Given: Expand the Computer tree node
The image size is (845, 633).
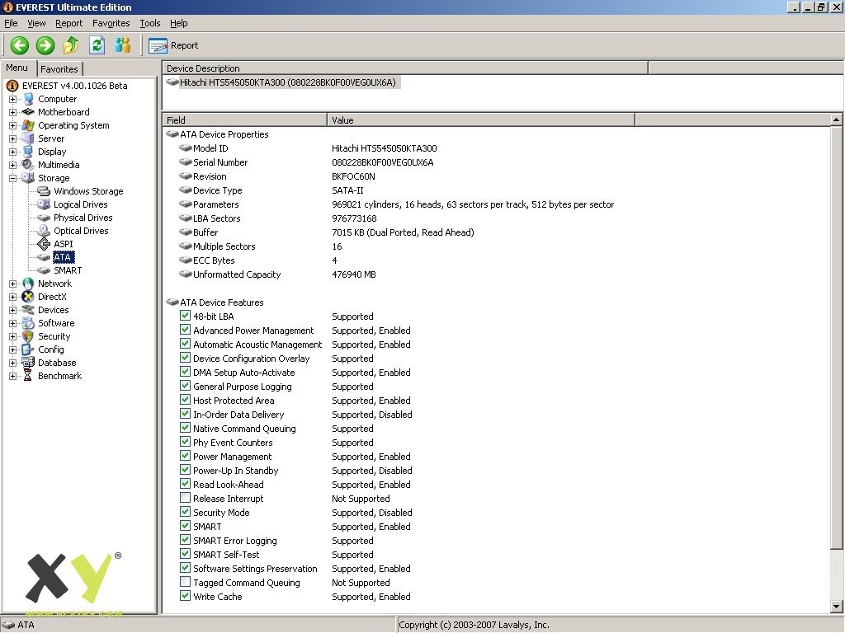Looking at the screenshot, I should point(12,99).
